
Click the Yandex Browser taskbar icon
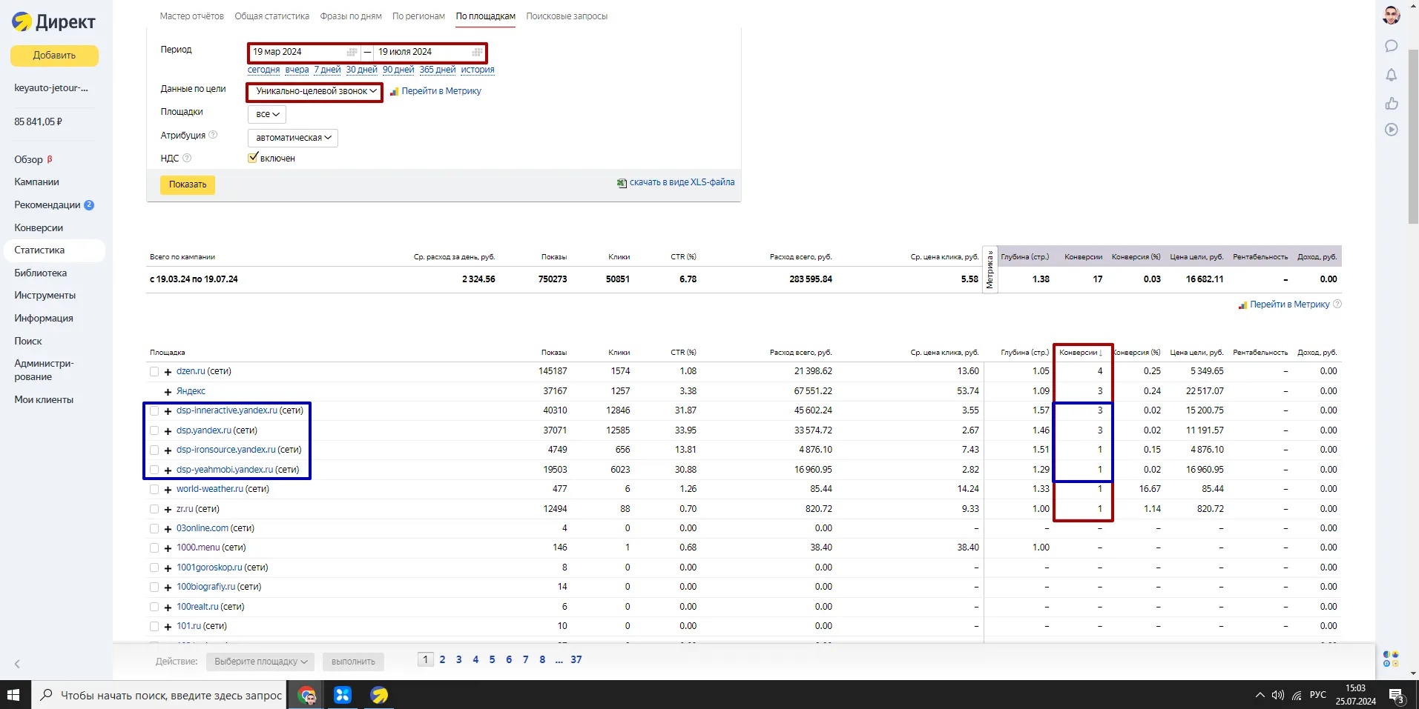pyautogui.click(x=379, y=695)
